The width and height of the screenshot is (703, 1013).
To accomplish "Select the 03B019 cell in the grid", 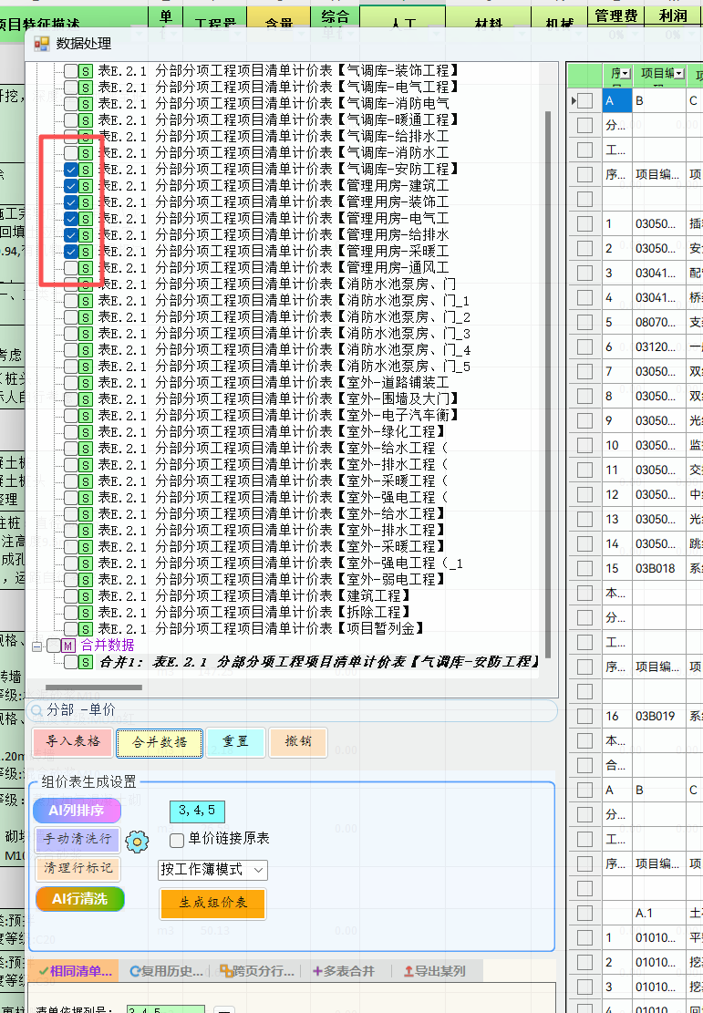I will pos(658,716).
